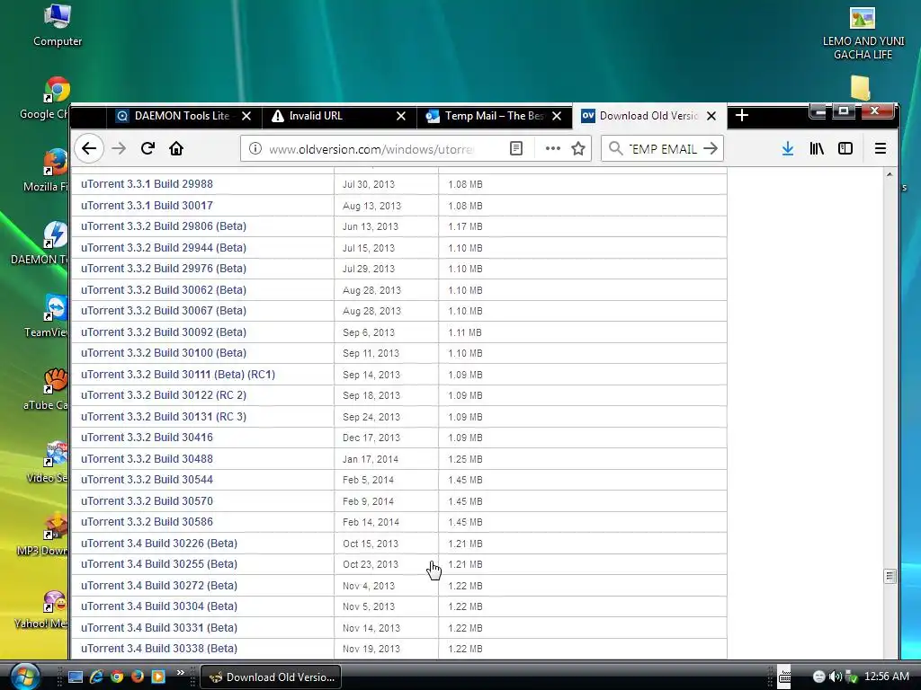Click the date Jan 17, 2014
The image size is (921, 690).
[x=370, y=459]
